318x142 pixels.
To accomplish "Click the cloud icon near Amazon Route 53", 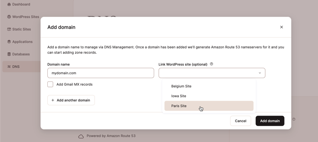I will (81, 136).
